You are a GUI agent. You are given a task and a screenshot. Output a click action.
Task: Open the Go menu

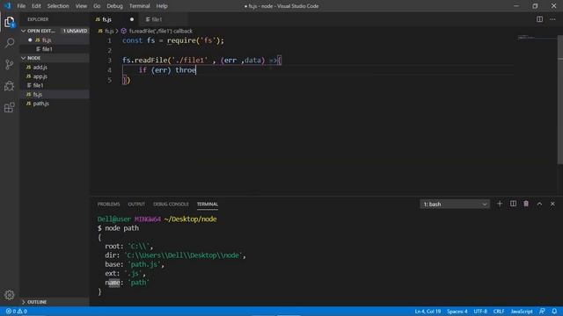coord(97,6)
